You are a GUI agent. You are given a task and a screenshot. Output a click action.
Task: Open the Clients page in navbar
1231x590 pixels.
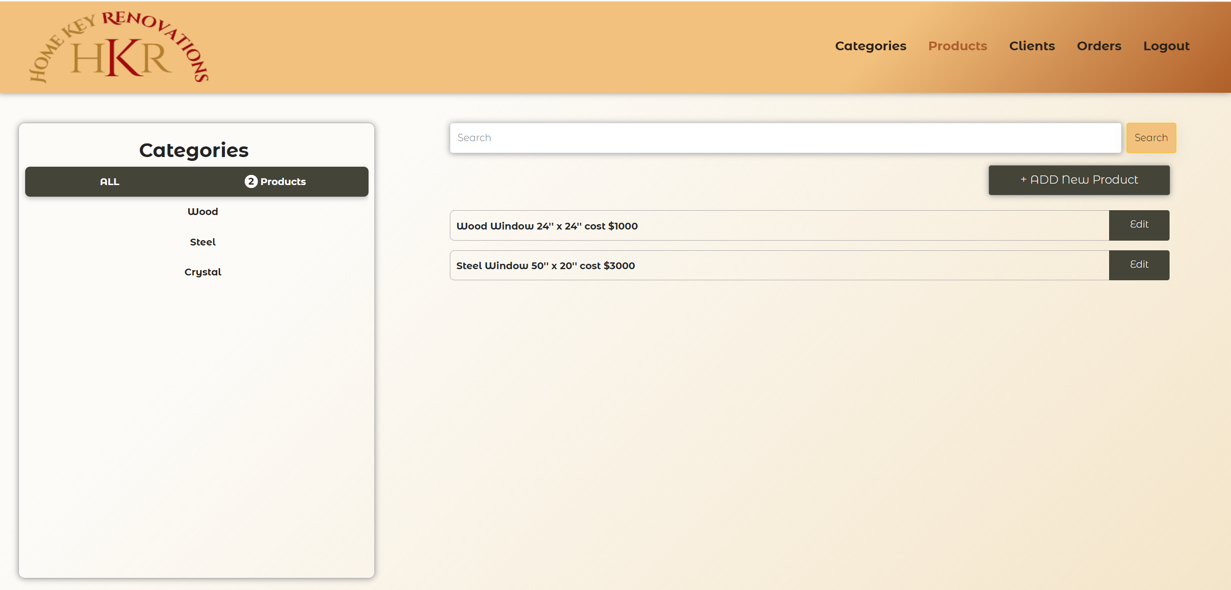click(x=1032, y=46)
